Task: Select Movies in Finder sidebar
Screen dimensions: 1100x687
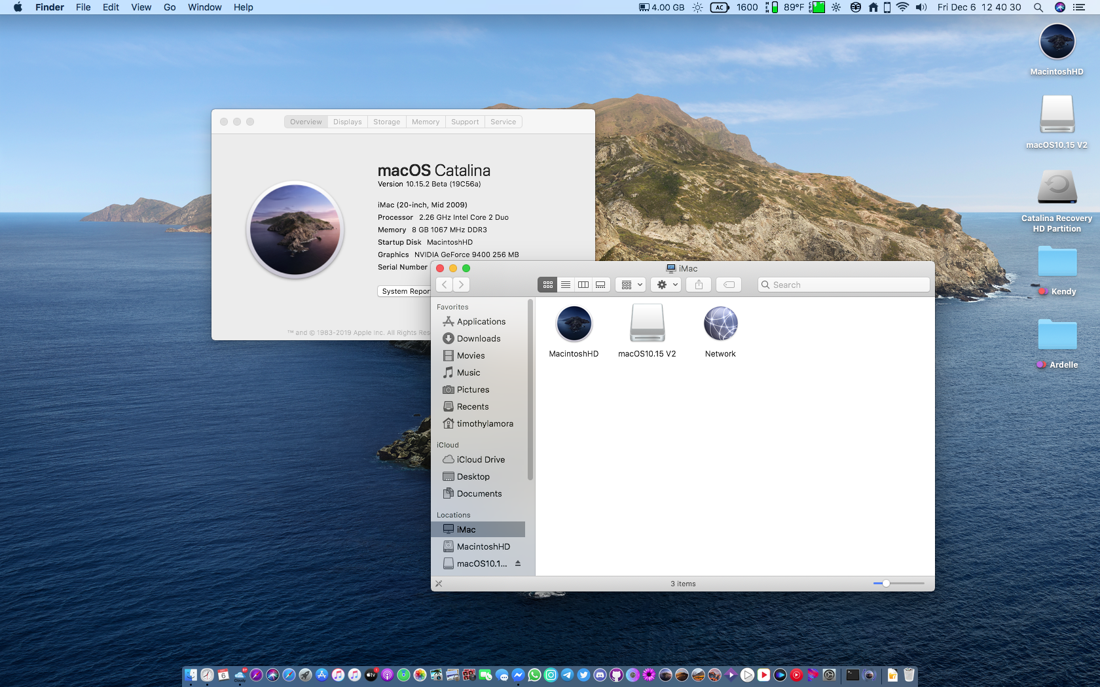Action: (x=464, y=355)
